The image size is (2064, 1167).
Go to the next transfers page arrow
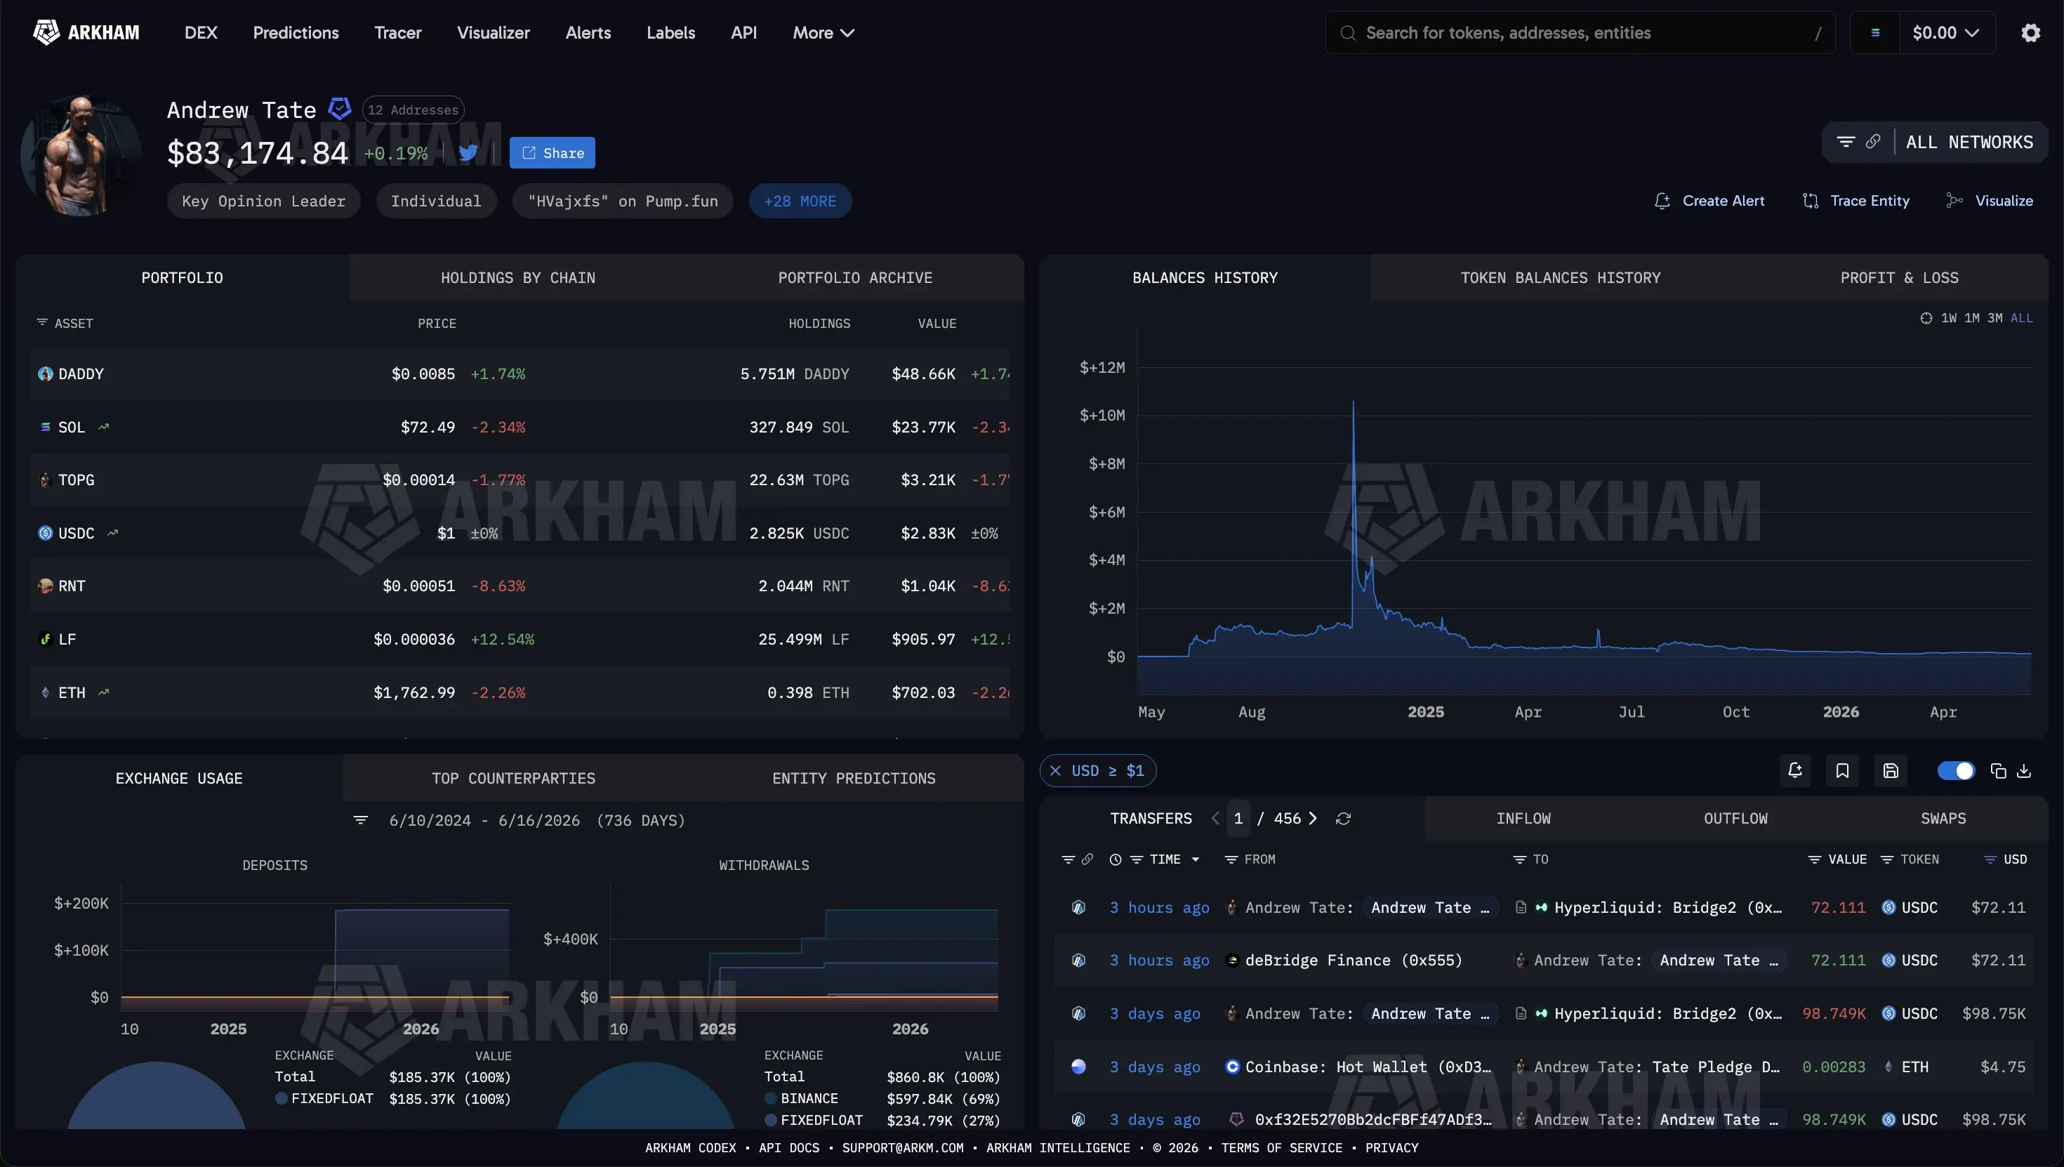1312,818
